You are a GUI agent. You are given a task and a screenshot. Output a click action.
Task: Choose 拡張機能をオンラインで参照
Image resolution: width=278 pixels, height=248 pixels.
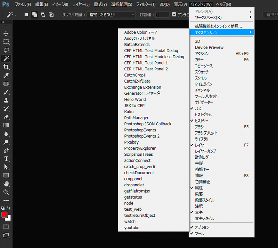[x=222, y=26]
